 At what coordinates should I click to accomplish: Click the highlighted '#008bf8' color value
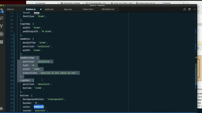tap(39, 107)
